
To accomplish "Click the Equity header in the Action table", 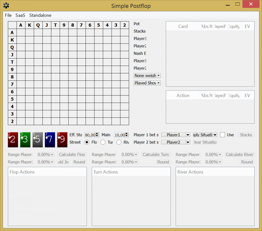I will tap(234, 95).
